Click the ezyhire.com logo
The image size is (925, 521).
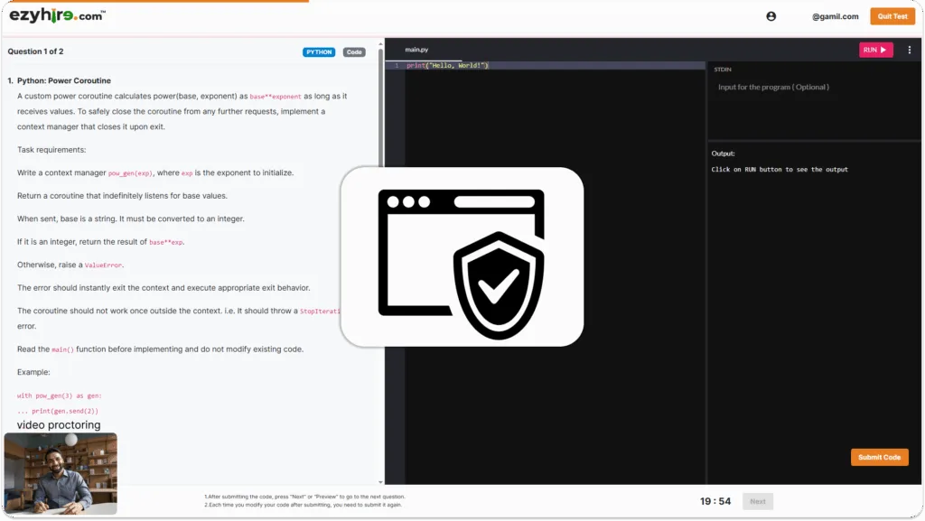pos(57,16)
